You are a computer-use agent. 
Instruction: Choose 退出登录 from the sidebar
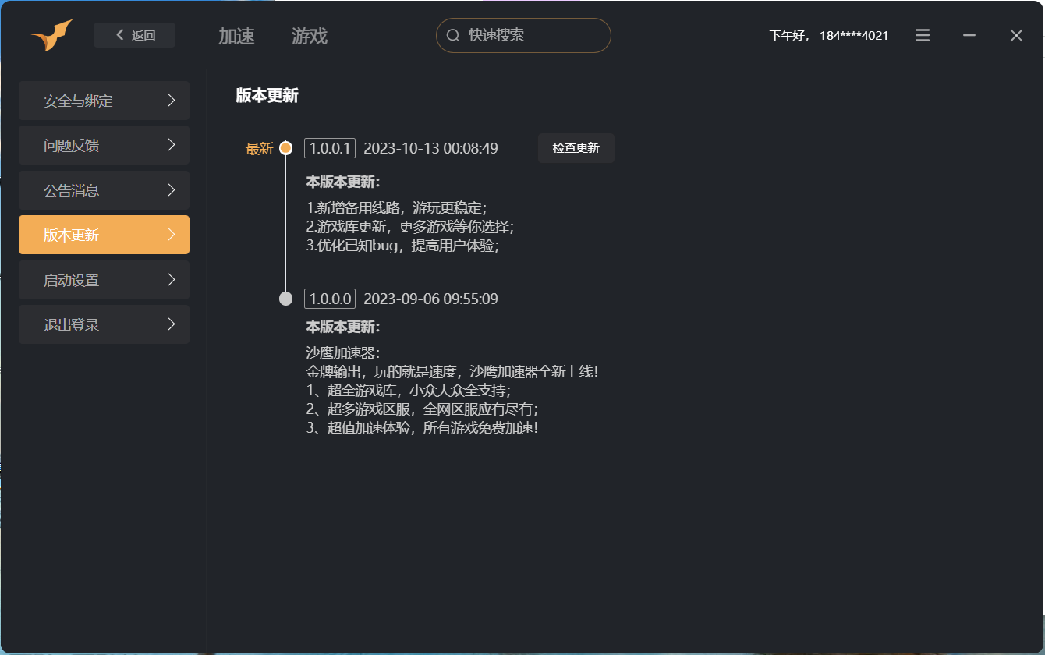point(104,324)
